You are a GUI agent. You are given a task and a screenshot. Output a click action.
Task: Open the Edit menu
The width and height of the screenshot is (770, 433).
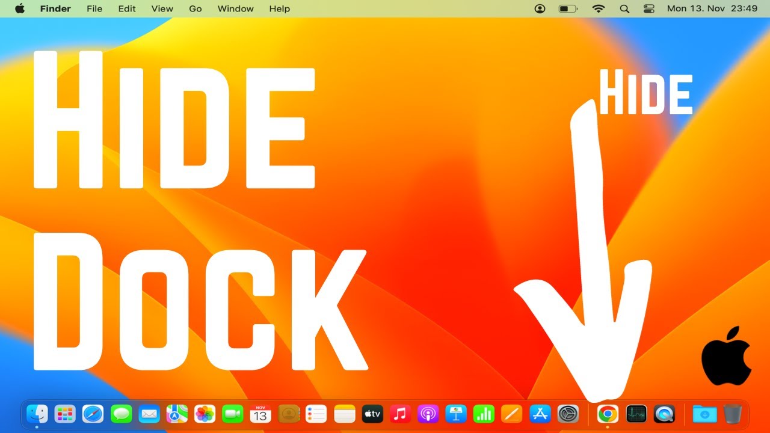[127, 8]
